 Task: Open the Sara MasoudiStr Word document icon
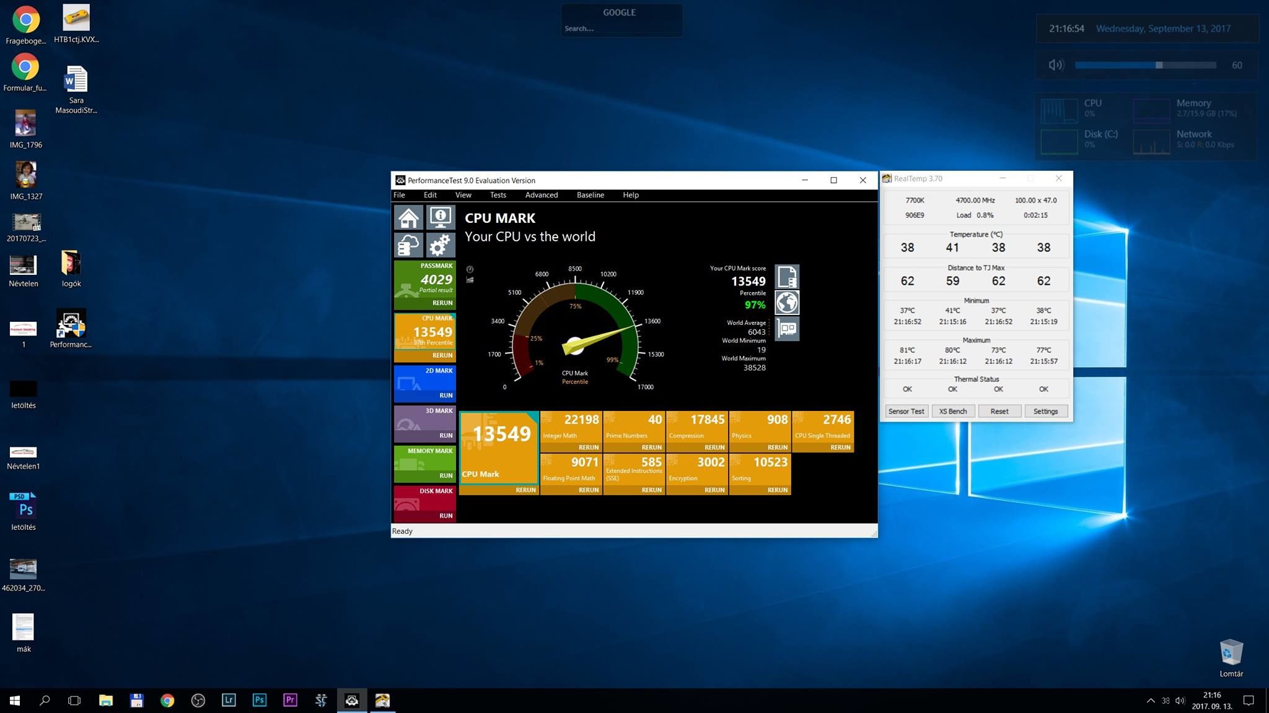tap(76, 90)
